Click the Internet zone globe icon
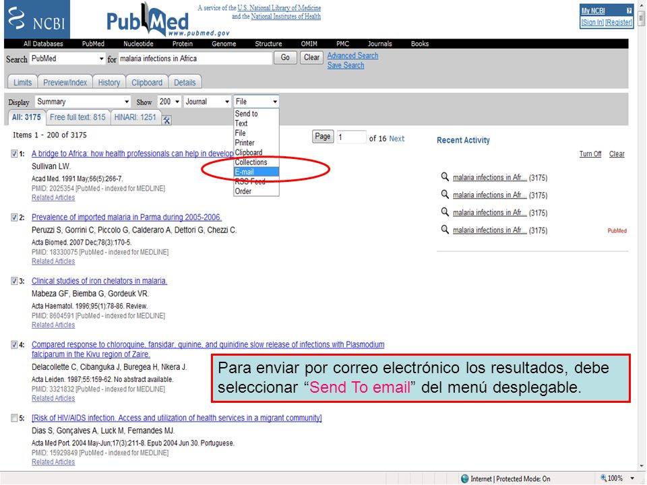Screen dimensions: 647x485 [x=464, y=478]
